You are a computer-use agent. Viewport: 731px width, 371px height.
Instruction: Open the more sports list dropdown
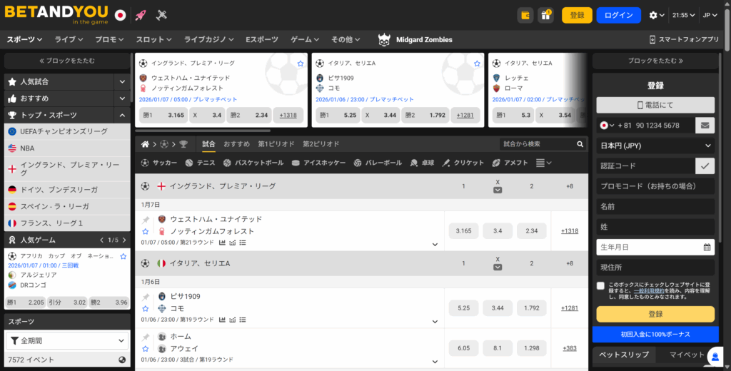click(543, 163)
